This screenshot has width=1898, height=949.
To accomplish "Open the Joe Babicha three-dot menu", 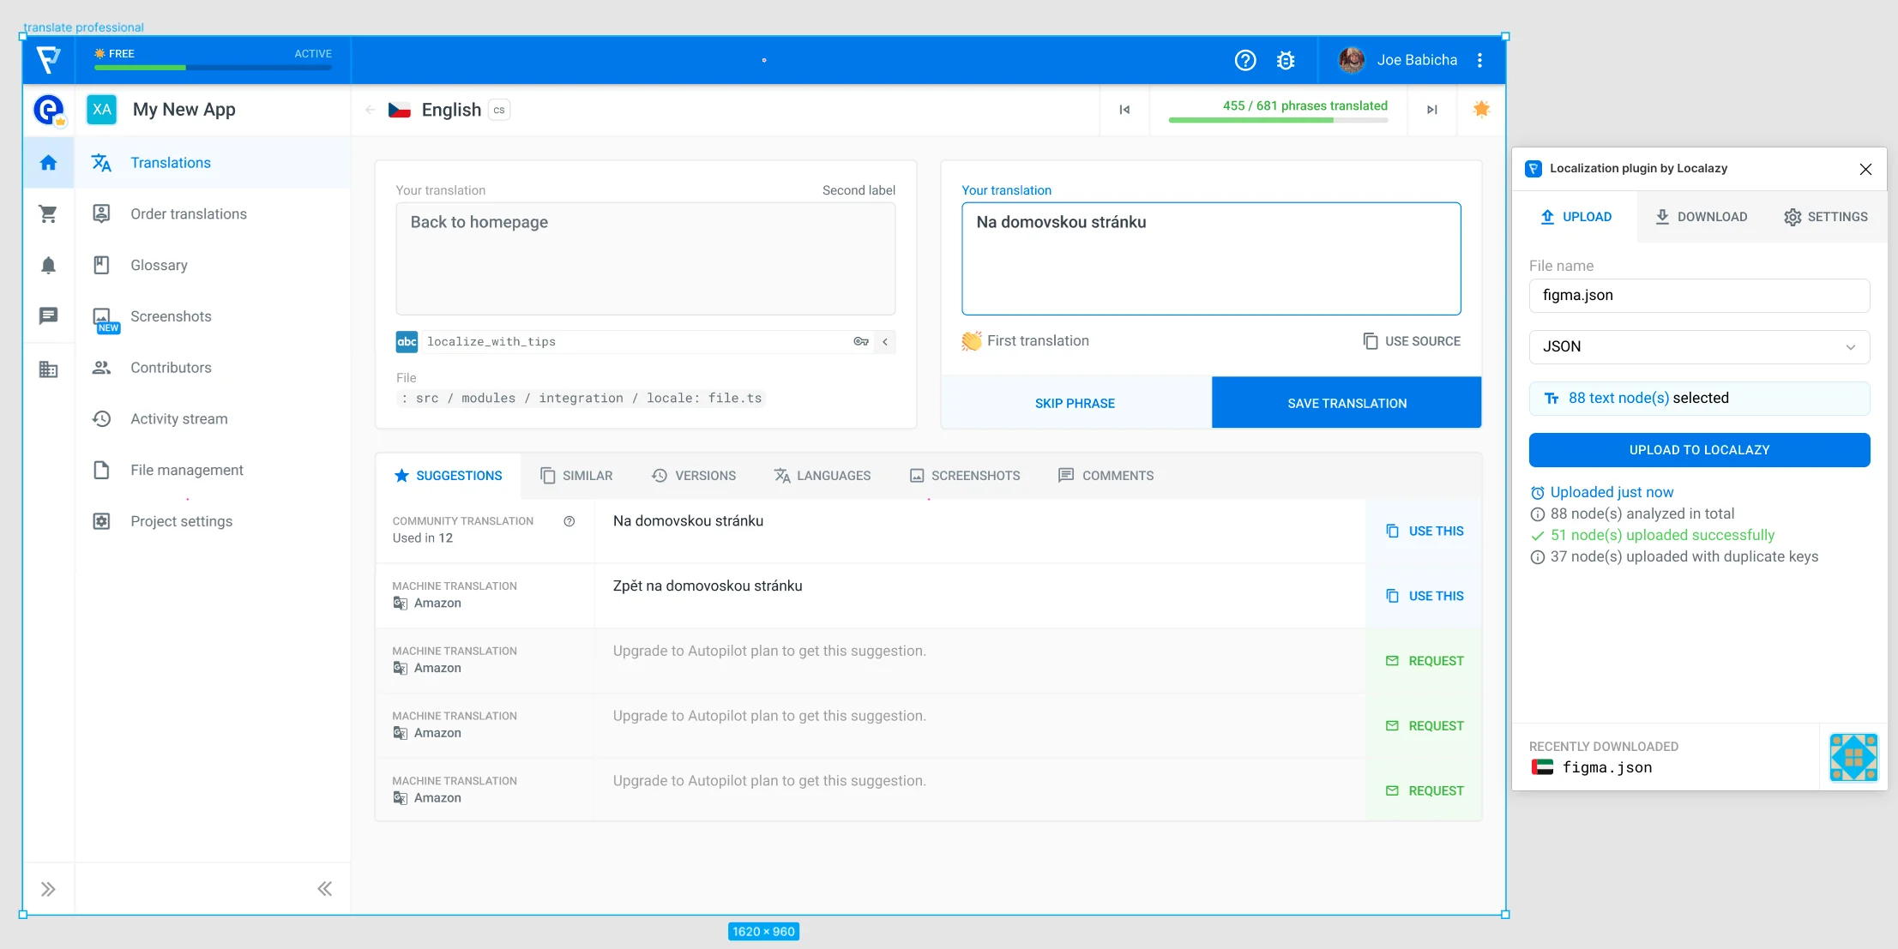I will pyautogui.click(x=1480, y=60).
